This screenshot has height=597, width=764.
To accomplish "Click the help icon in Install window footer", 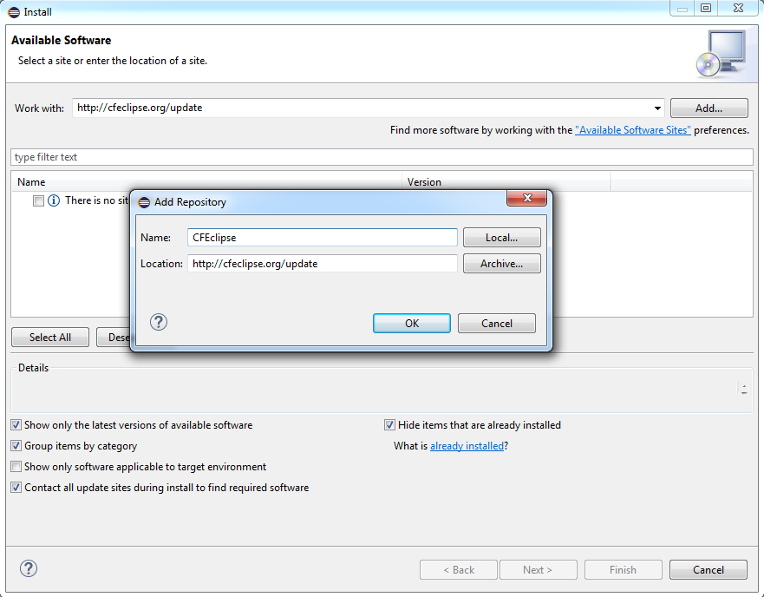I will tap(29, 568).
